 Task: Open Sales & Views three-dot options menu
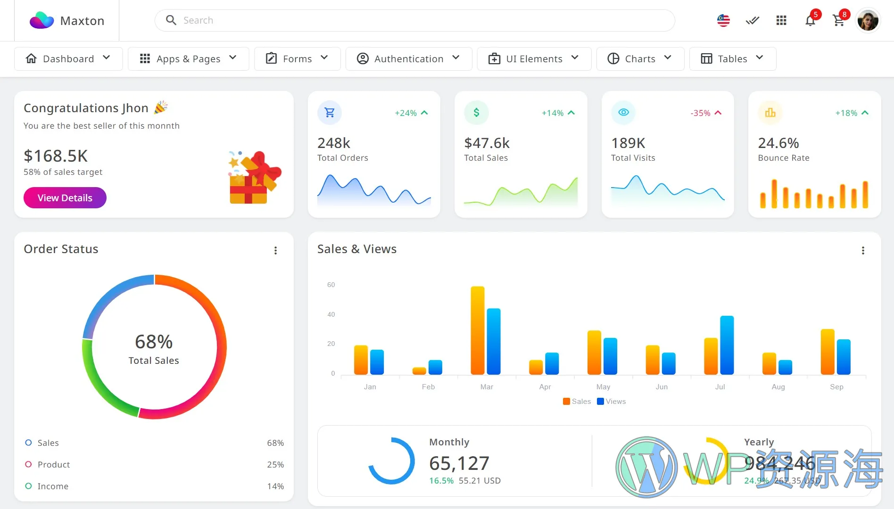(863, 251)
